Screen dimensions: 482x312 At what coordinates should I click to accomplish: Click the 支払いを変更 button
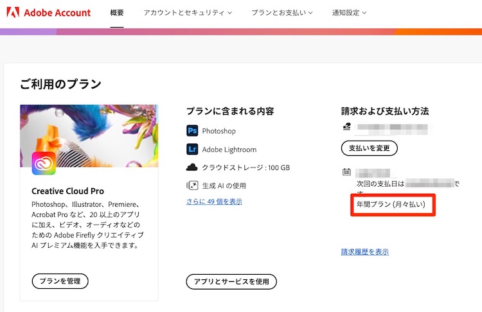click(x=369, y=148)
